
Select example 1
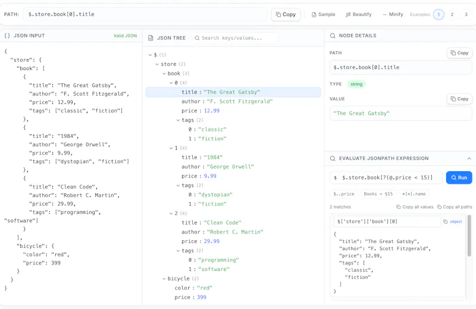click(x=439, y=14)
